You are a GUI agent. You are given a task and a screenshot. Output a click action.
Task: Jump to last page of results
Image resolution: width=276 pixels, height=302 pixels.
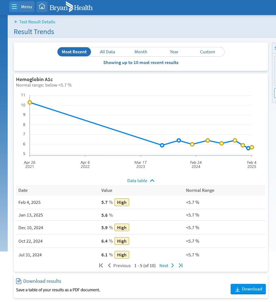pos(181,265)
